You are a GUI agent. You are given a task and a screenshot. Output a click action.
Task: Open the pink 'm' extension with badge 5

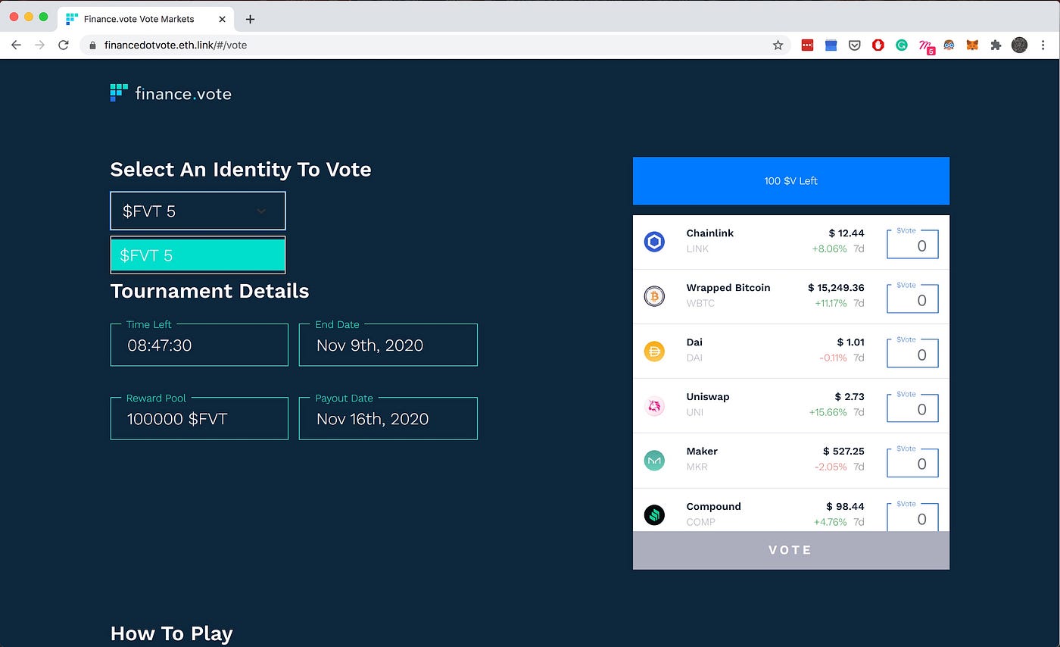click(x=926, y=46)
